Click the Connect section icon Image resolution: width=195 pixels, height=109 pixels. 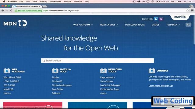tap(152, 71)
